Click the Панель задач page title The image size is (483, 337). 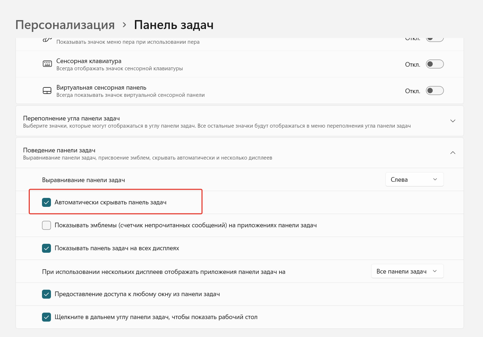click(x=174, y=25)
